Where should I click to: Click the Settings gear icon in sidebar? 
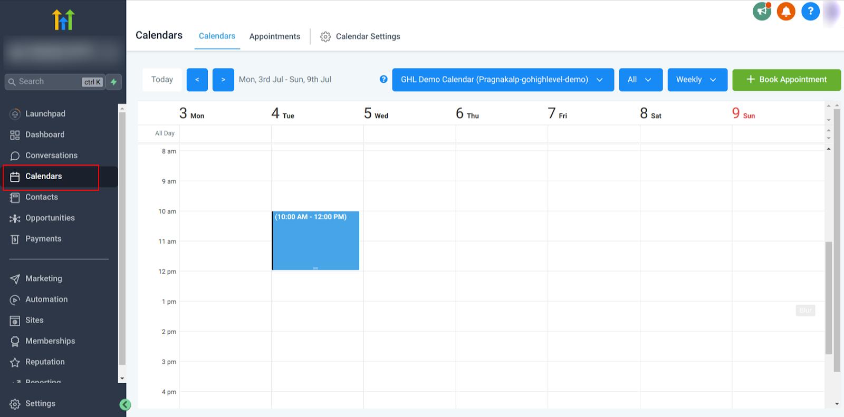[x=15, y=404]
